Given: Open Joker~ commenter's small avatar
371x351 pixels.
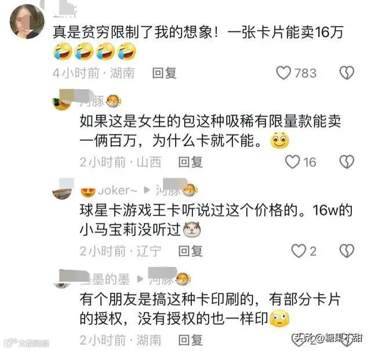Looking at the screenshot, I should (62, 190).
